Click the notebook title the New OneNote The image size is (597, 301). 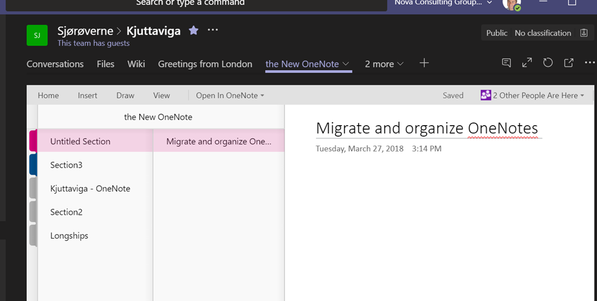[158, 117]
